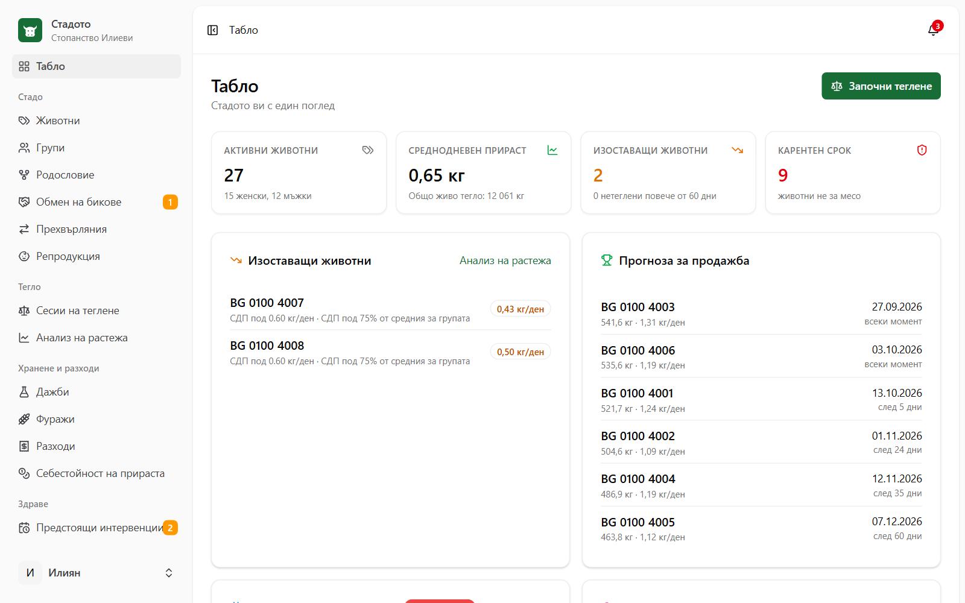The image size is (965, 603).
Task: Start weighing with Започни теглене button
Action: (881, 86)
